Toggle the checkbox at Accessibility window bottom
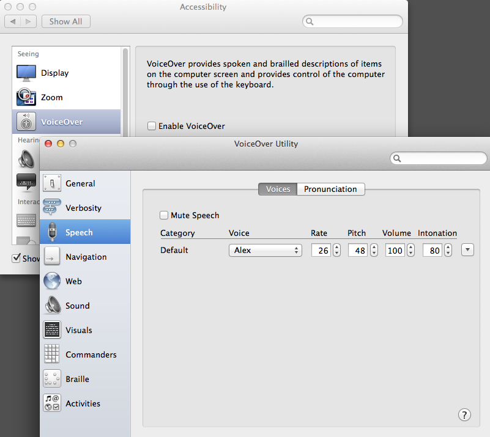The image size is (490, 437). pyautogui.click(x=17, y=258)
